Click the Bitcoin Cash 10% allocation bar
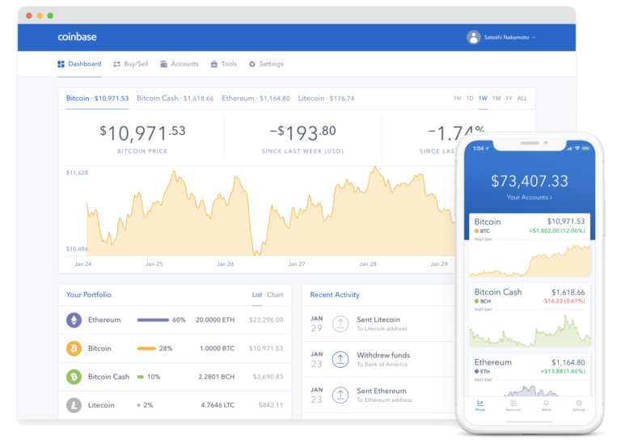This screenshot has height=444, width=621. [x=140, y=377]
